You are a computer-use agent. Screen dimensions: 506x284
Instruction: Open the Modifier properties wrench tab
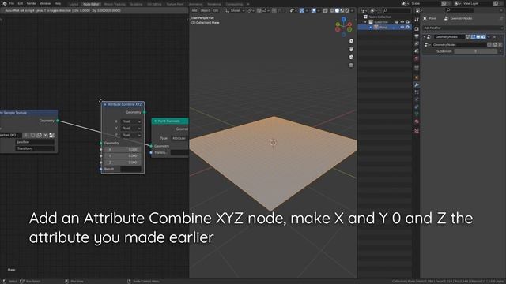417,84
